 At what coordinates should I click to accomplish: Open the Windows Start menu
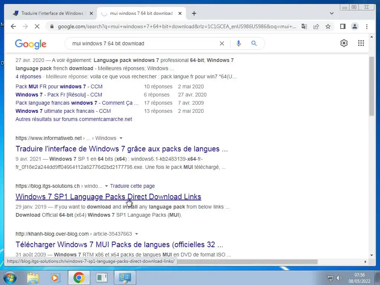coord(10,278)
